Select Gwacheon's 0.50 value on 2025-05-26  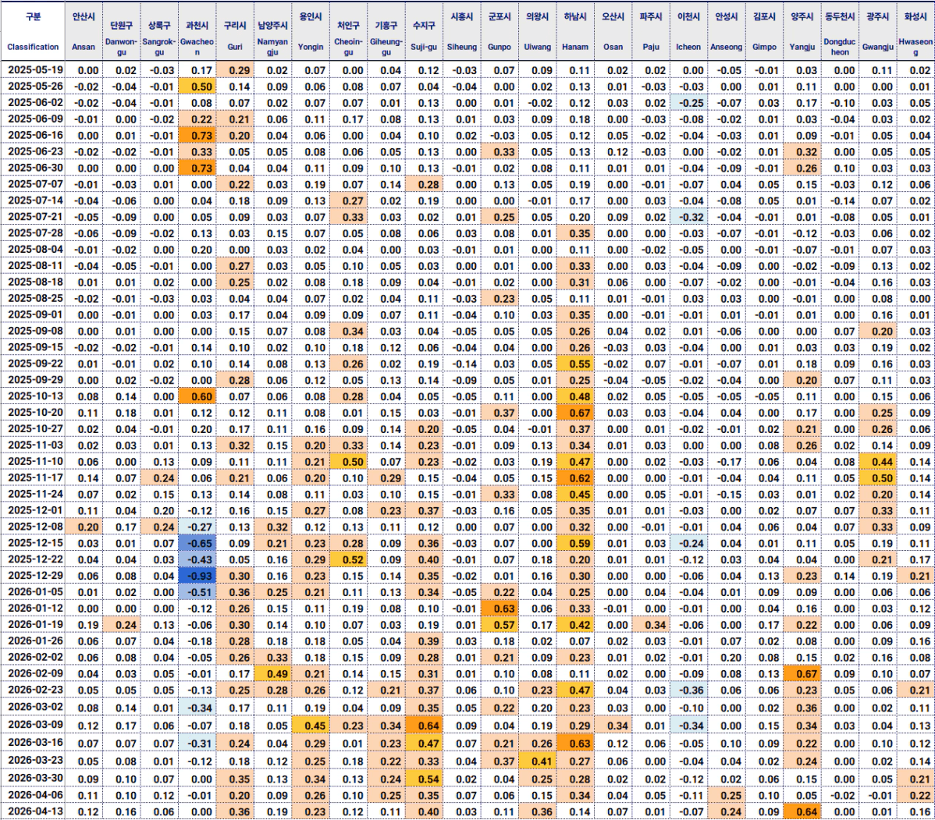pyautogui.click(x=197, y=87)
